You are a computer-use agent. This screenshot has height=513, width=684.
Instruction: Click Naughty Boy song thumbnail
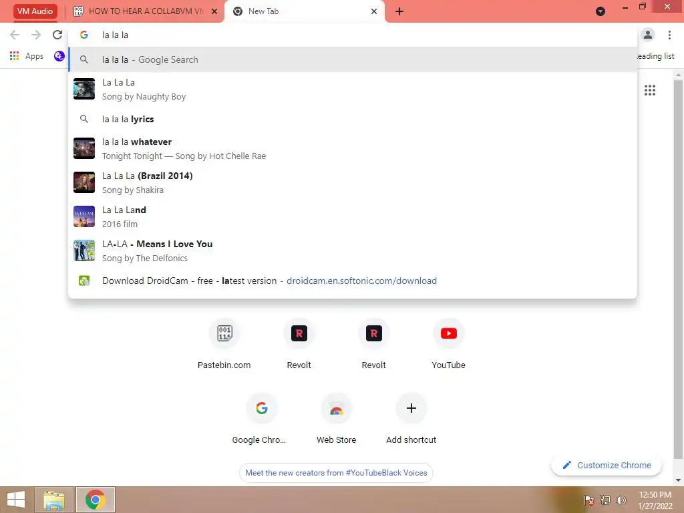point(84,89)
